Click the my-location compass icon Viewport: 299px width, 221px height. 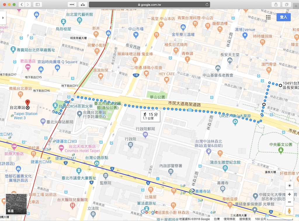289,185
